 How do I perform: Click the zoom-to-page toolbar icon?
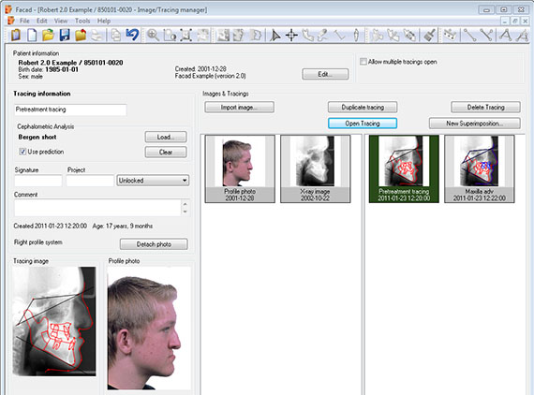coord(170,35)
